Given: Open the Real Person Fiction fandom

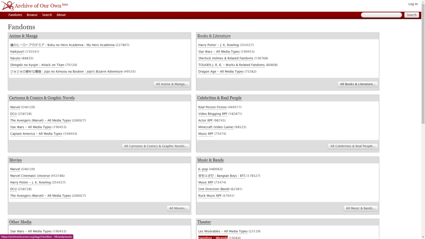Looking at the screenshot, I should point(212,107).
